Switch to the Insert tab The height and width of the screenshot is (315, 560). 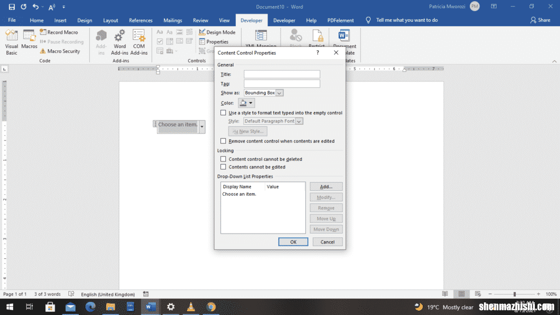(60, 20)
